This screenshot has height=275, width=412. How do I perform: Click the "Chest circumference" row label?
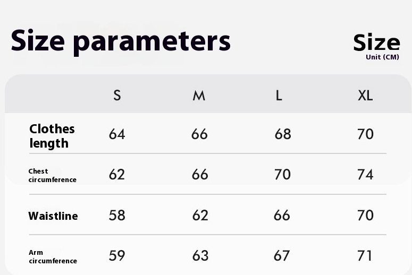pos(52,175)
